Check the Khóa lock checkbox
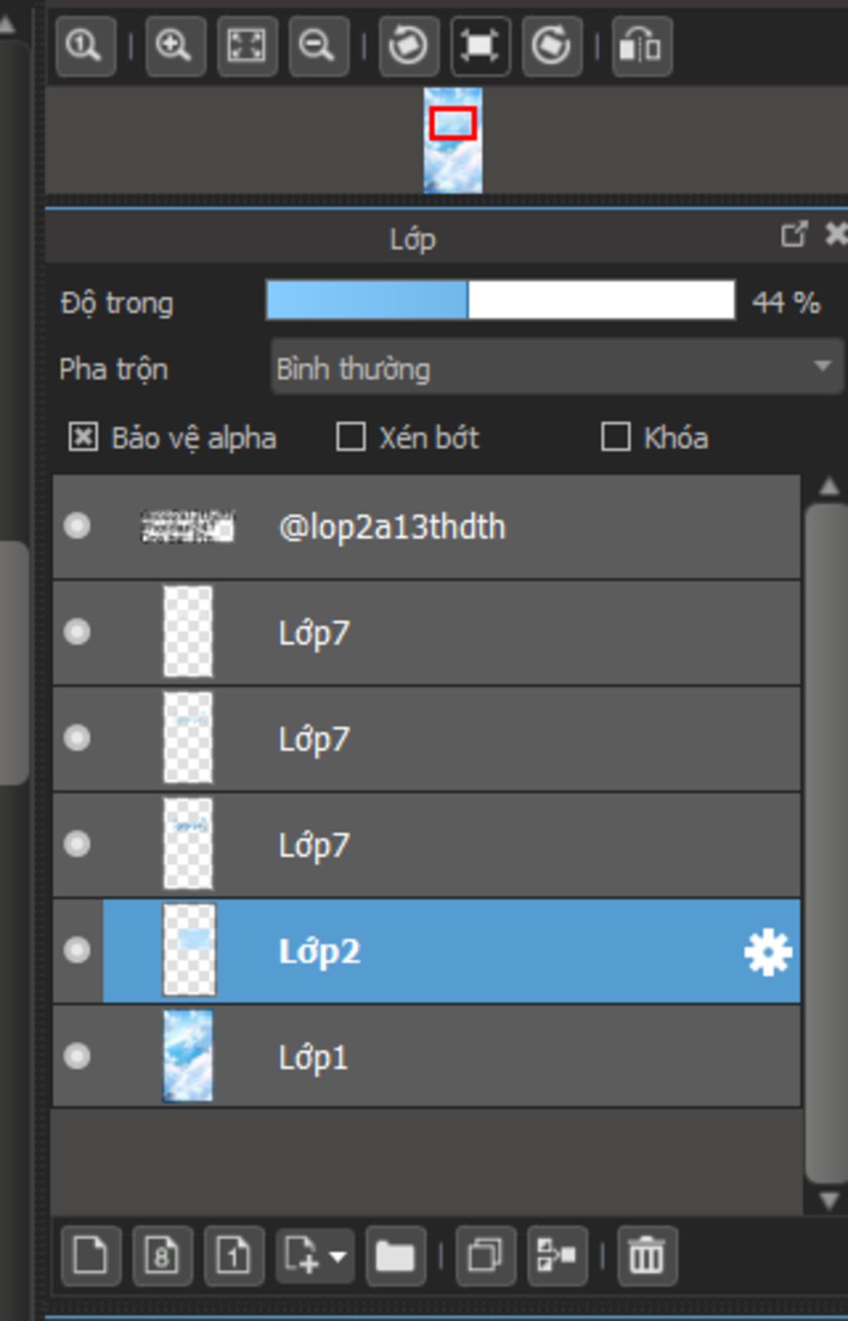The width and height of the screenshot is (848, 1321). [615, 437]
